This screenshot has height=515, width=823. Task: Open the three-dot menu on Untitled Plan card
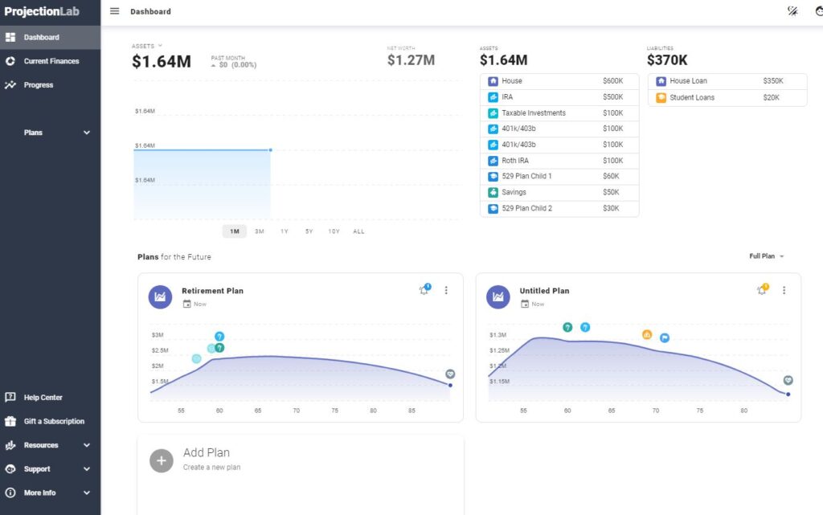click(784, 291)
